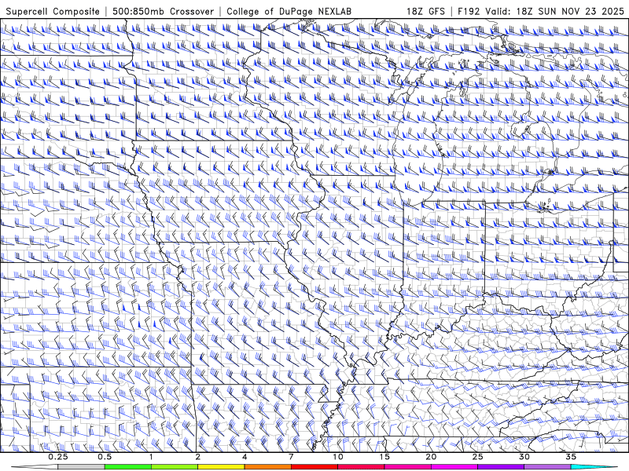Viewport: 629px width, 471px height.
Task: Click the Supercell Composite title text
Action: pyautogui.click(x=53, y=11)
